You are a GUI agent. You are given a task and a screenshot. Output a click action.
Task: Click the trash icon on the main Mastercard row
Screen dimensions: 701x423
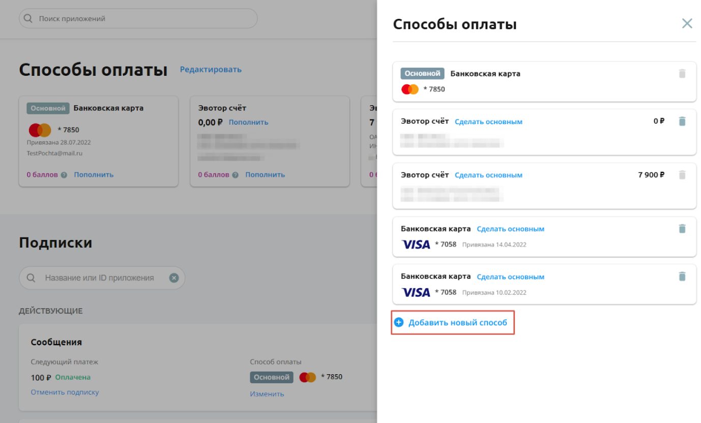[682, 74]
